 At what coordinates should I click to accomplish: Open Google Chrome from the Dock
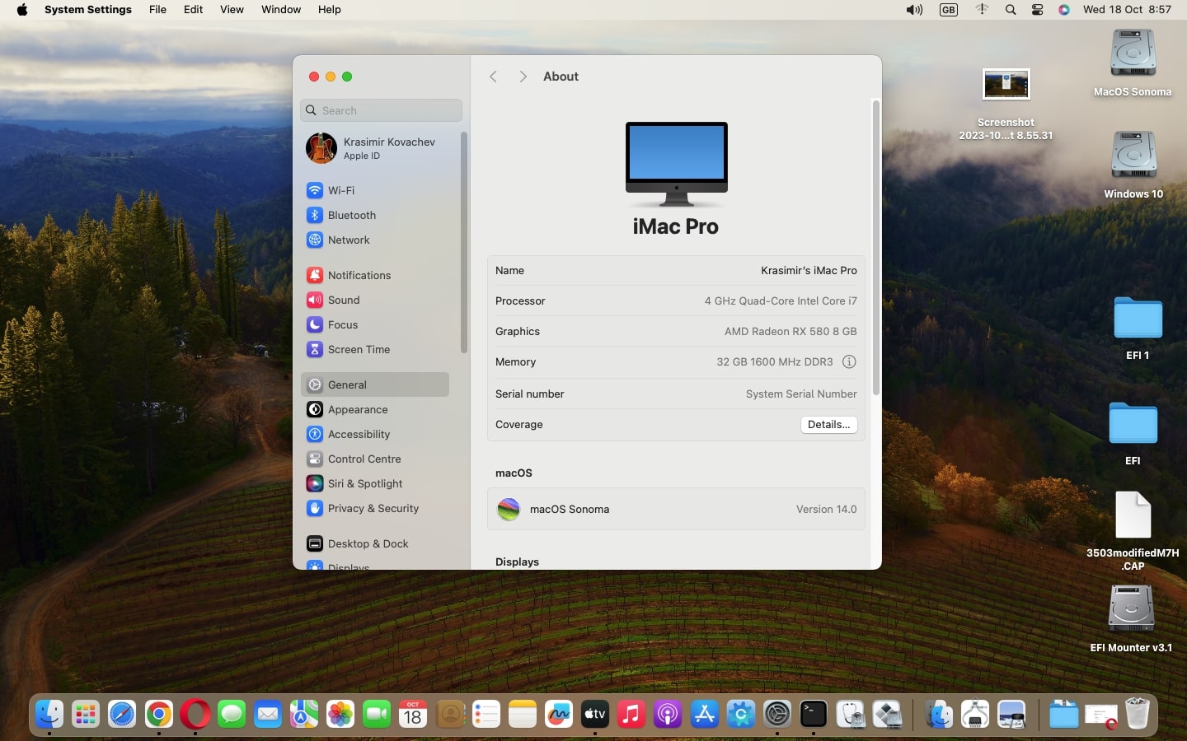pyautogui.click(x=159, y=714)
